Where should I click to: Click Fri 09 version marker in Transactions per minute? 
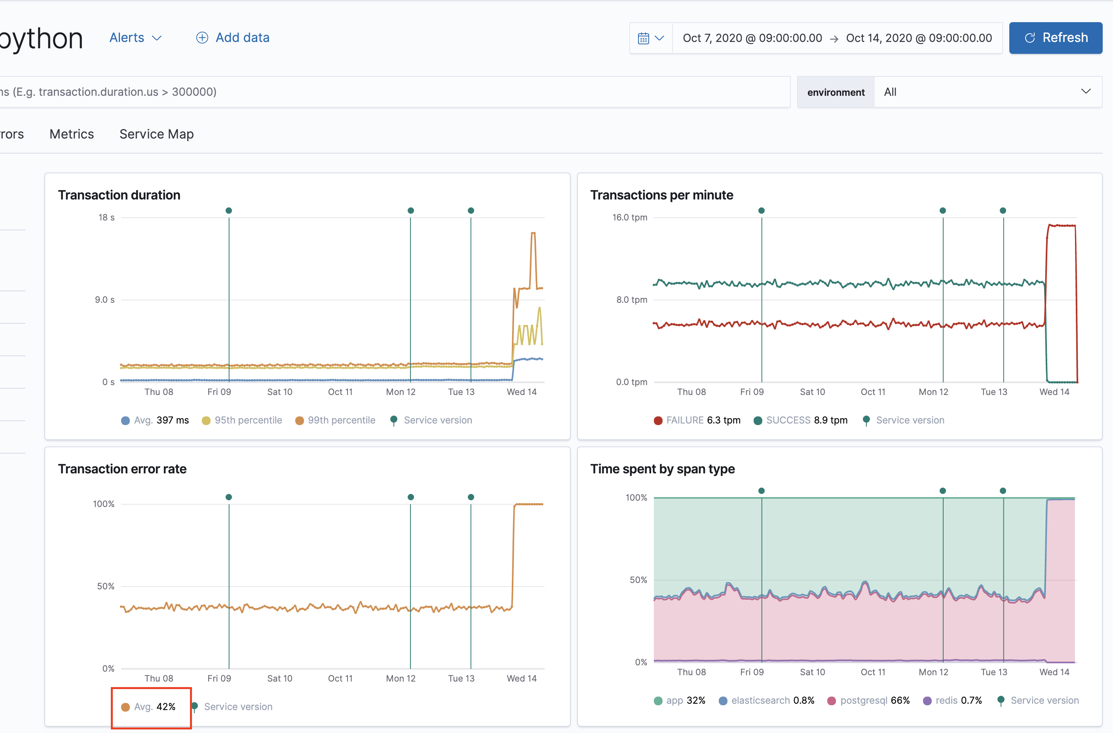click(762, 211)
